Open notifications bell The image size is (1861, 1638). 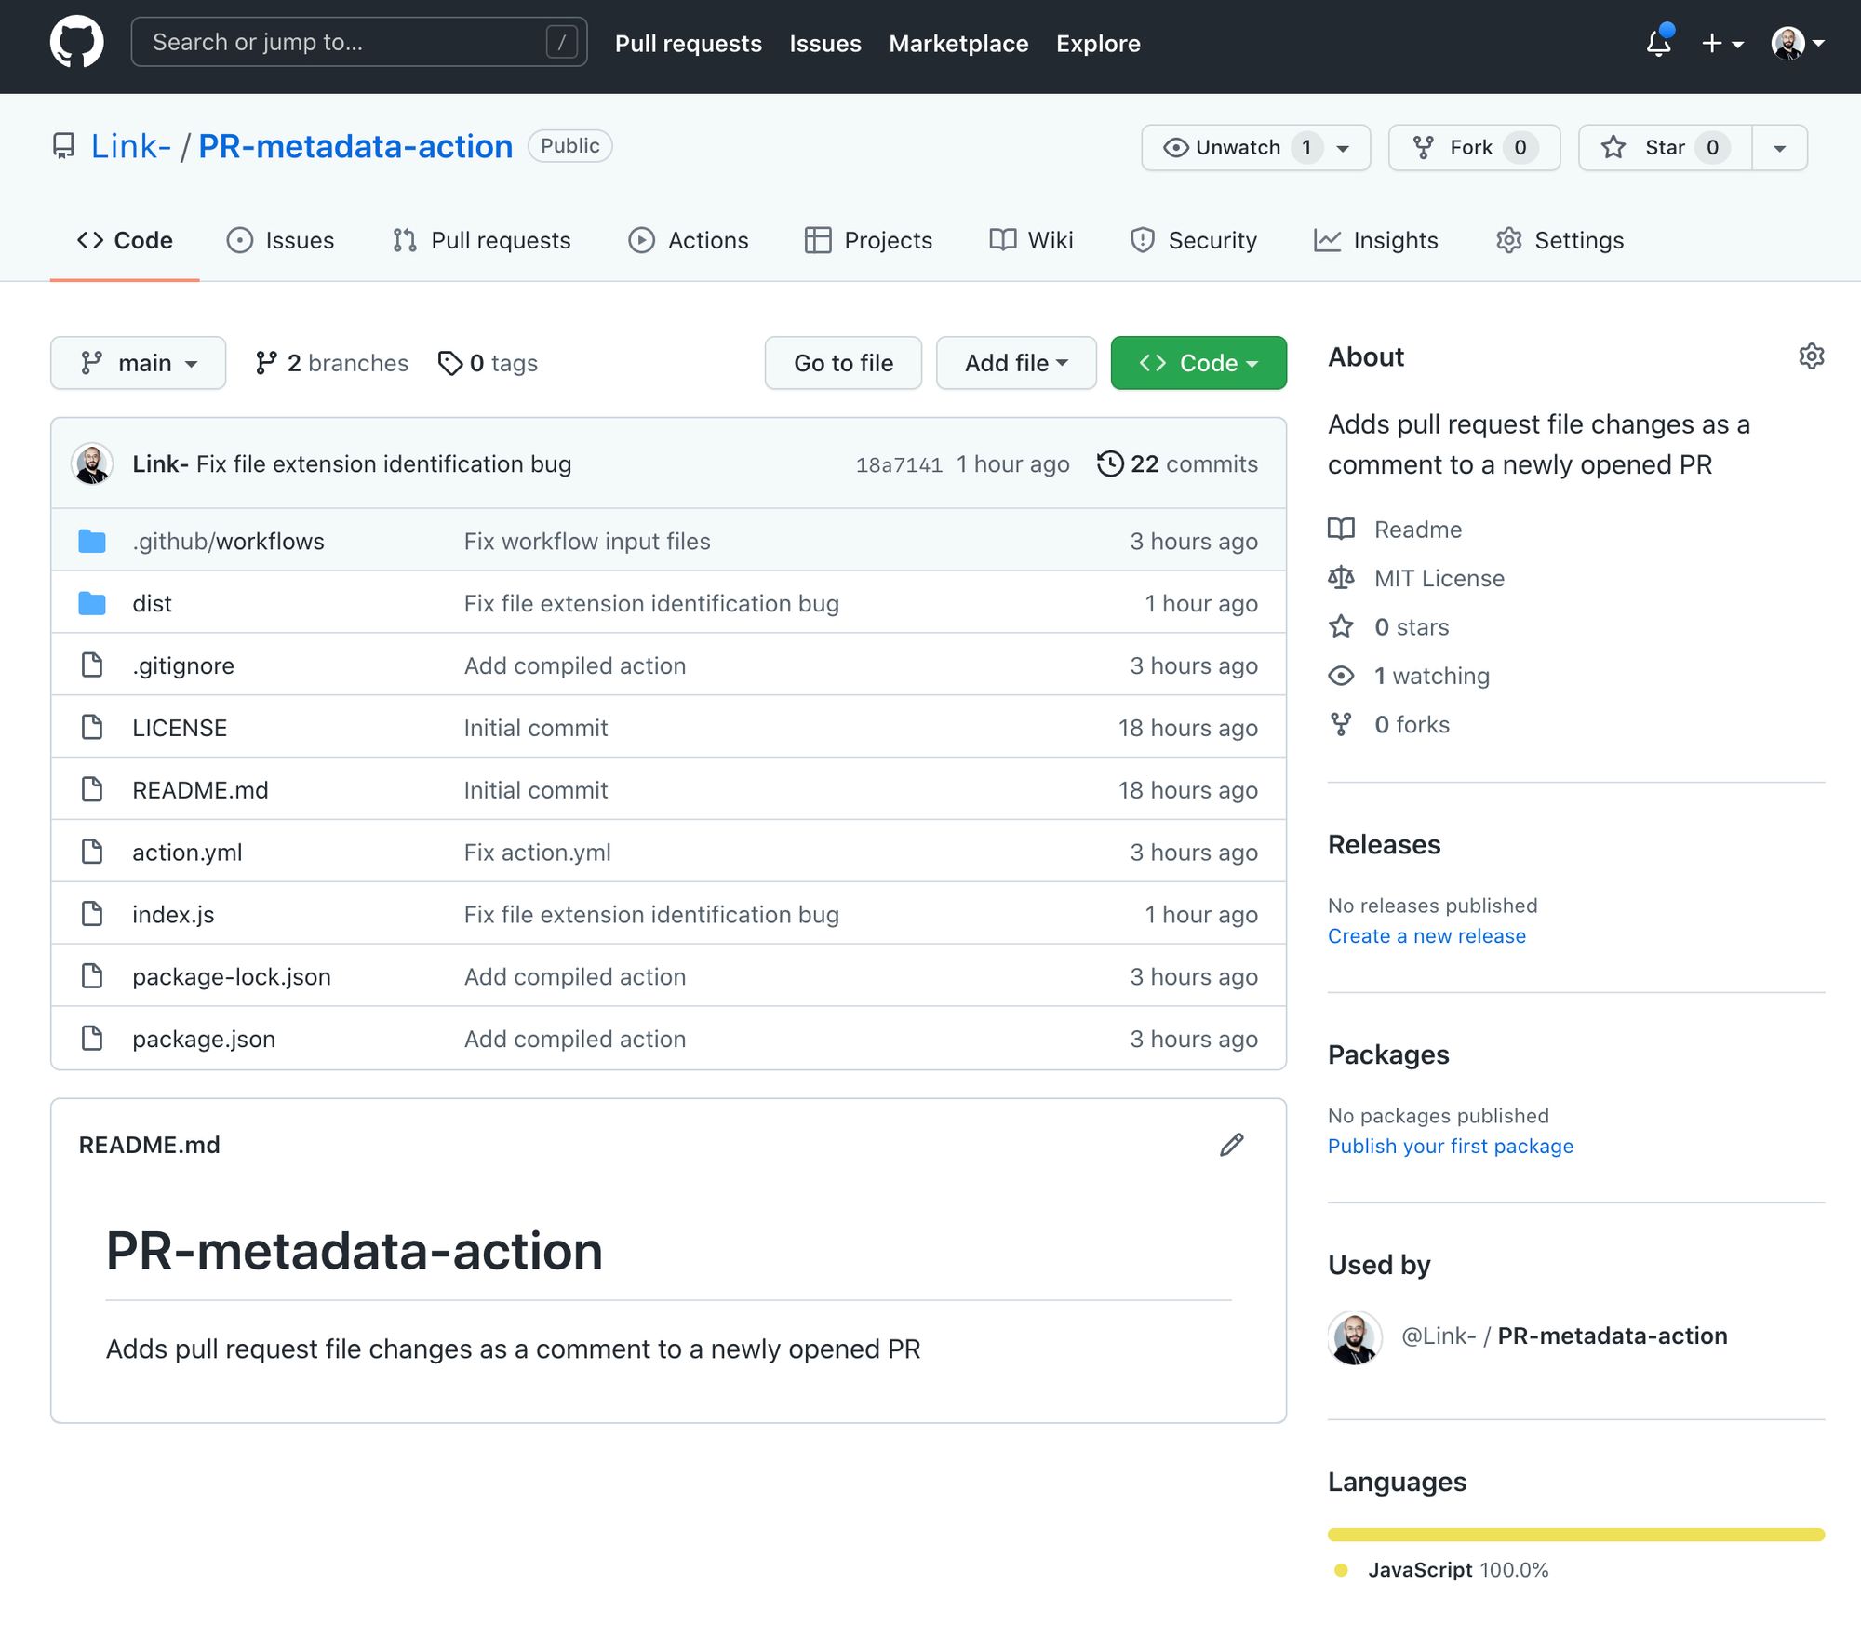coord(1658,43)
